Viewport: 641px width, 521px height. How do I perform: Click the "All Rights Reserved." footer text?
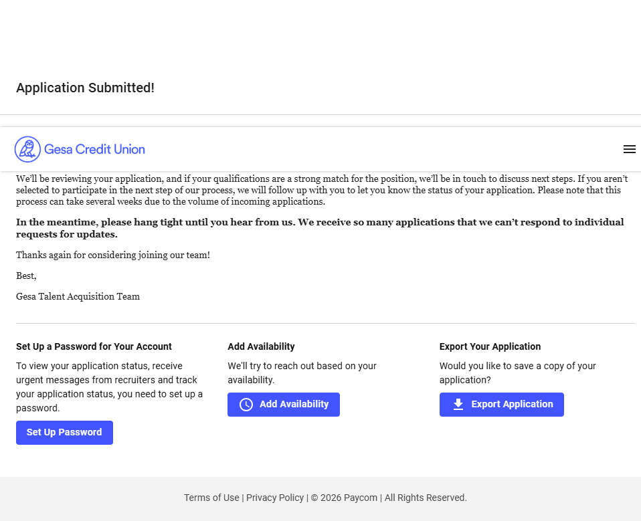point(426,498)
